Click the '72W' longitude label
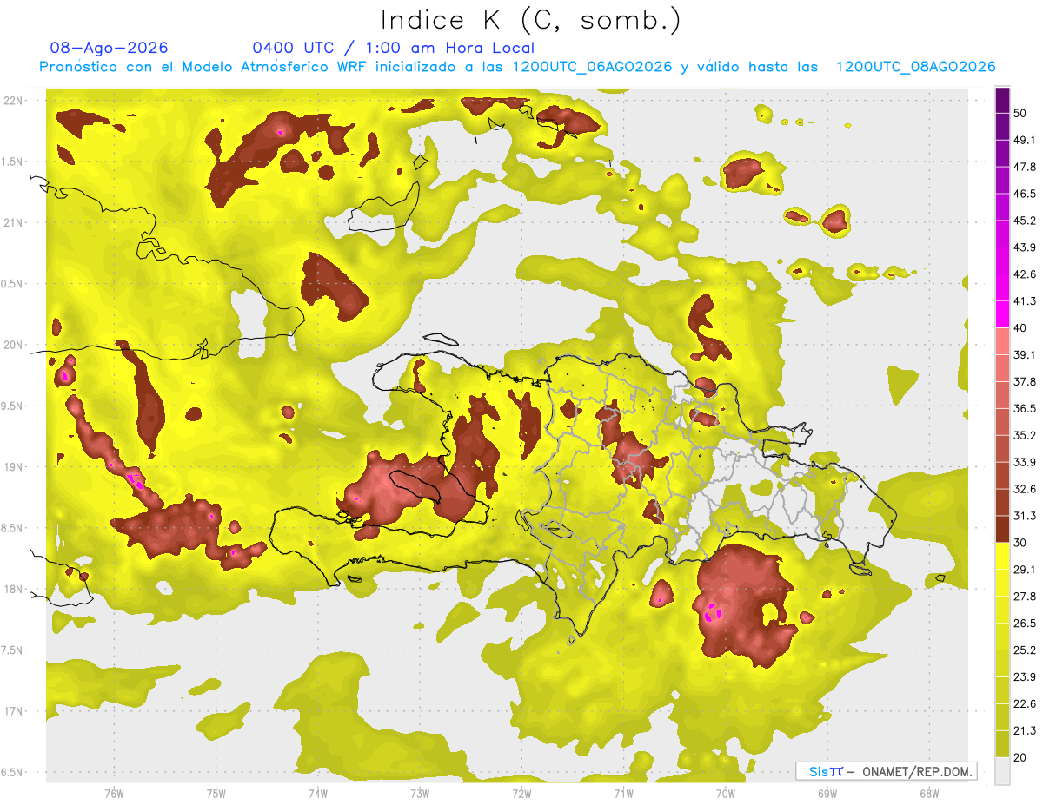 [521, 793]
